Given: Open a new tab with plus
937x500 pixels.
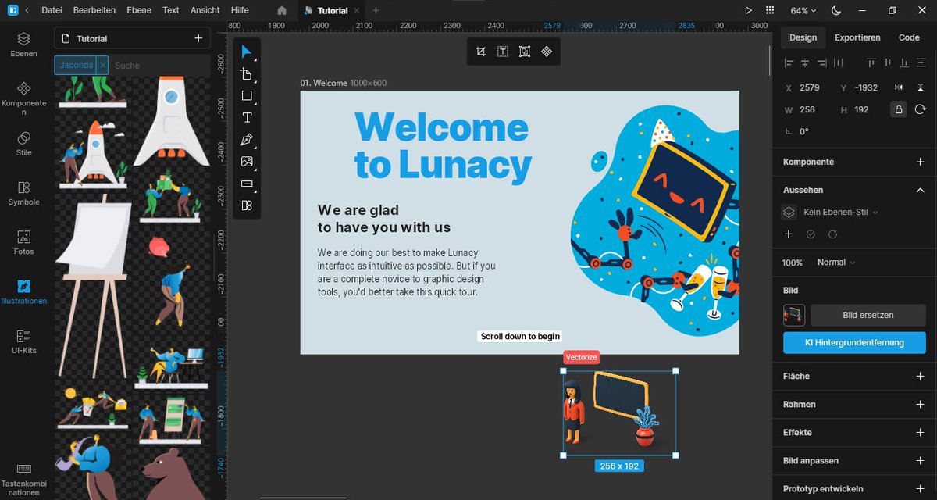Looking at the screenshot, I should click(376, 11).
